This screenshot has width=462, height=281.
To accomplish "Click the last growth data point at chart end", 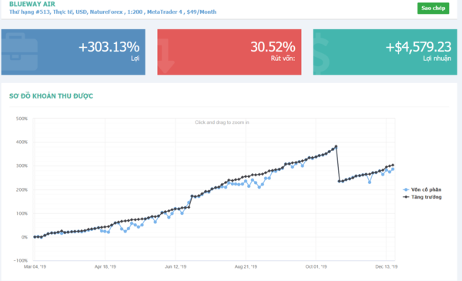I will pos(393,166).
